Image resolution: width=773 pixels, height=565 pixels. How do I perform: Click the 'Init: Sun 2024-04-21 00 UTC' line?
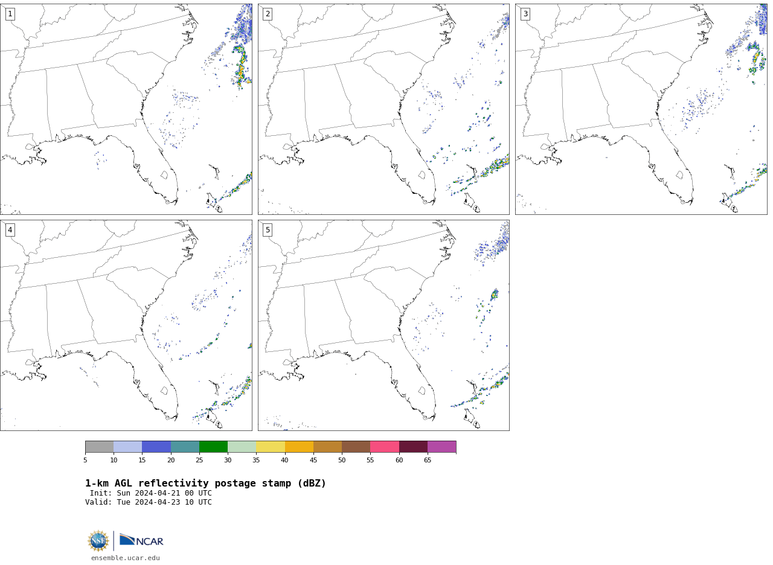tap(151, 493)
